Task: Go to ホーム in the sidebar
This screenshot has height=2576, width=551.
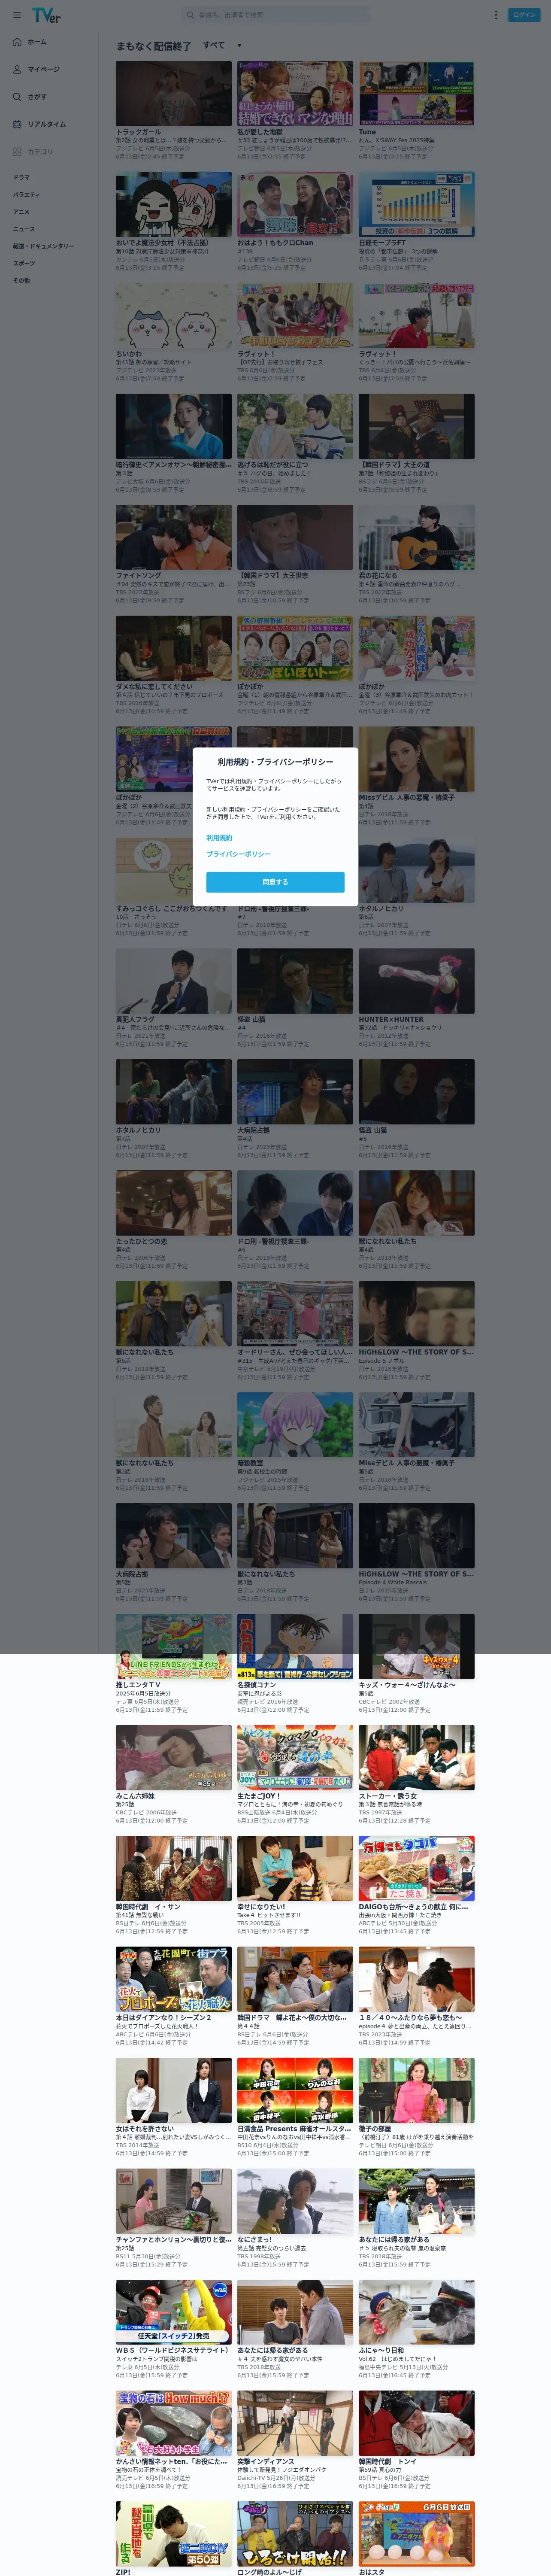Action: point(37,42)
